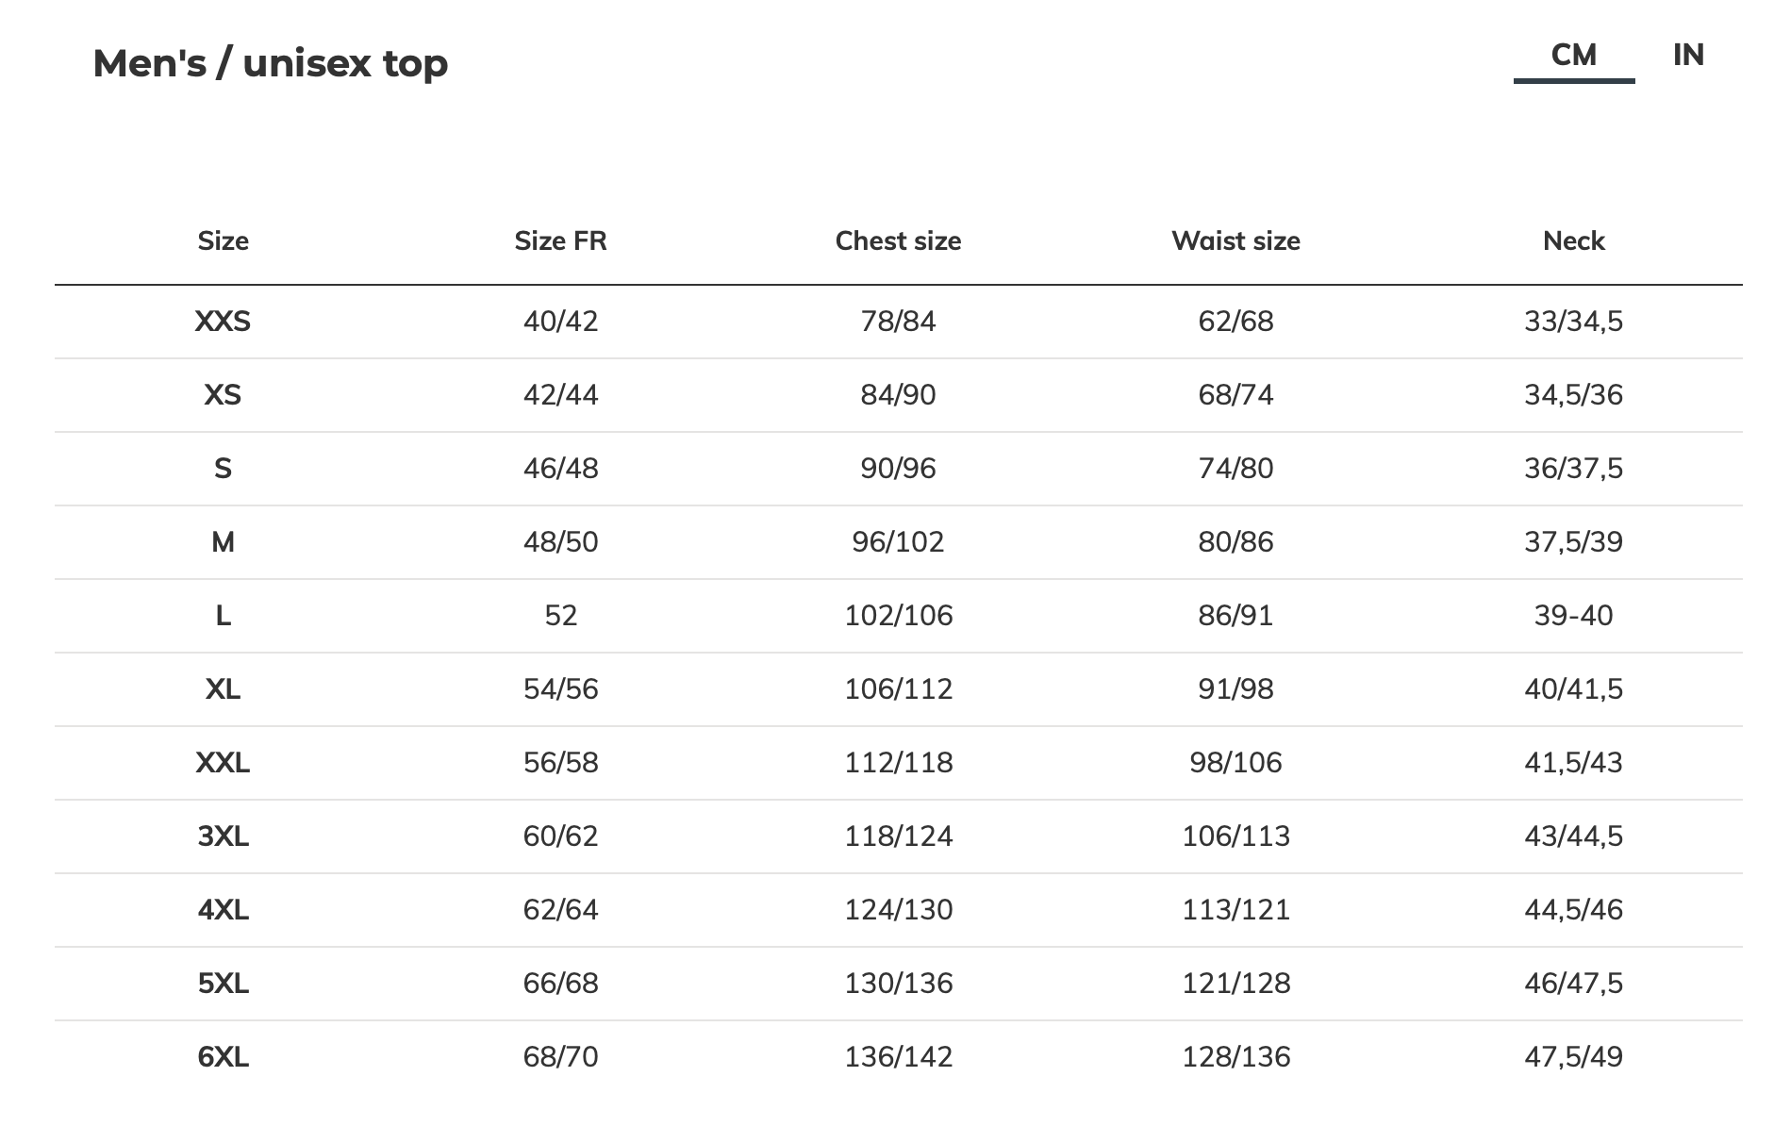Click the Size column header
This screenshot has width=1774, height=1126.
223,241
